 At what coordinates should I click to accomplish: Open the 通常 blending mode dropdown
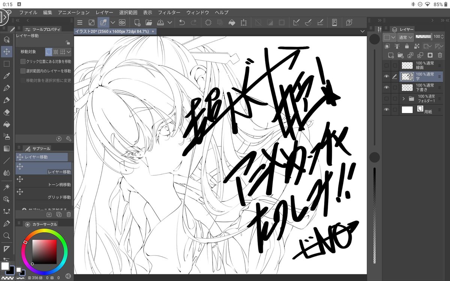[x=405, y=37]
